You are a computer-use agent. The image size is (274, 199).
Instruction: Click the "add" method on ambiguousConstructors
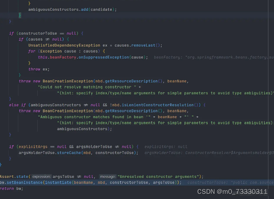tap(85, 10)
